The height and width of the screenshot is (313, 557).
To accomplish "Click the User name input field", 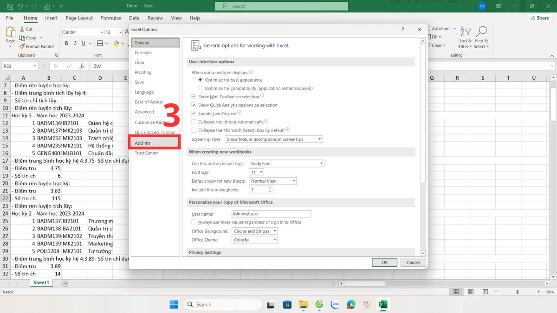I will click(x=271, y=214).
